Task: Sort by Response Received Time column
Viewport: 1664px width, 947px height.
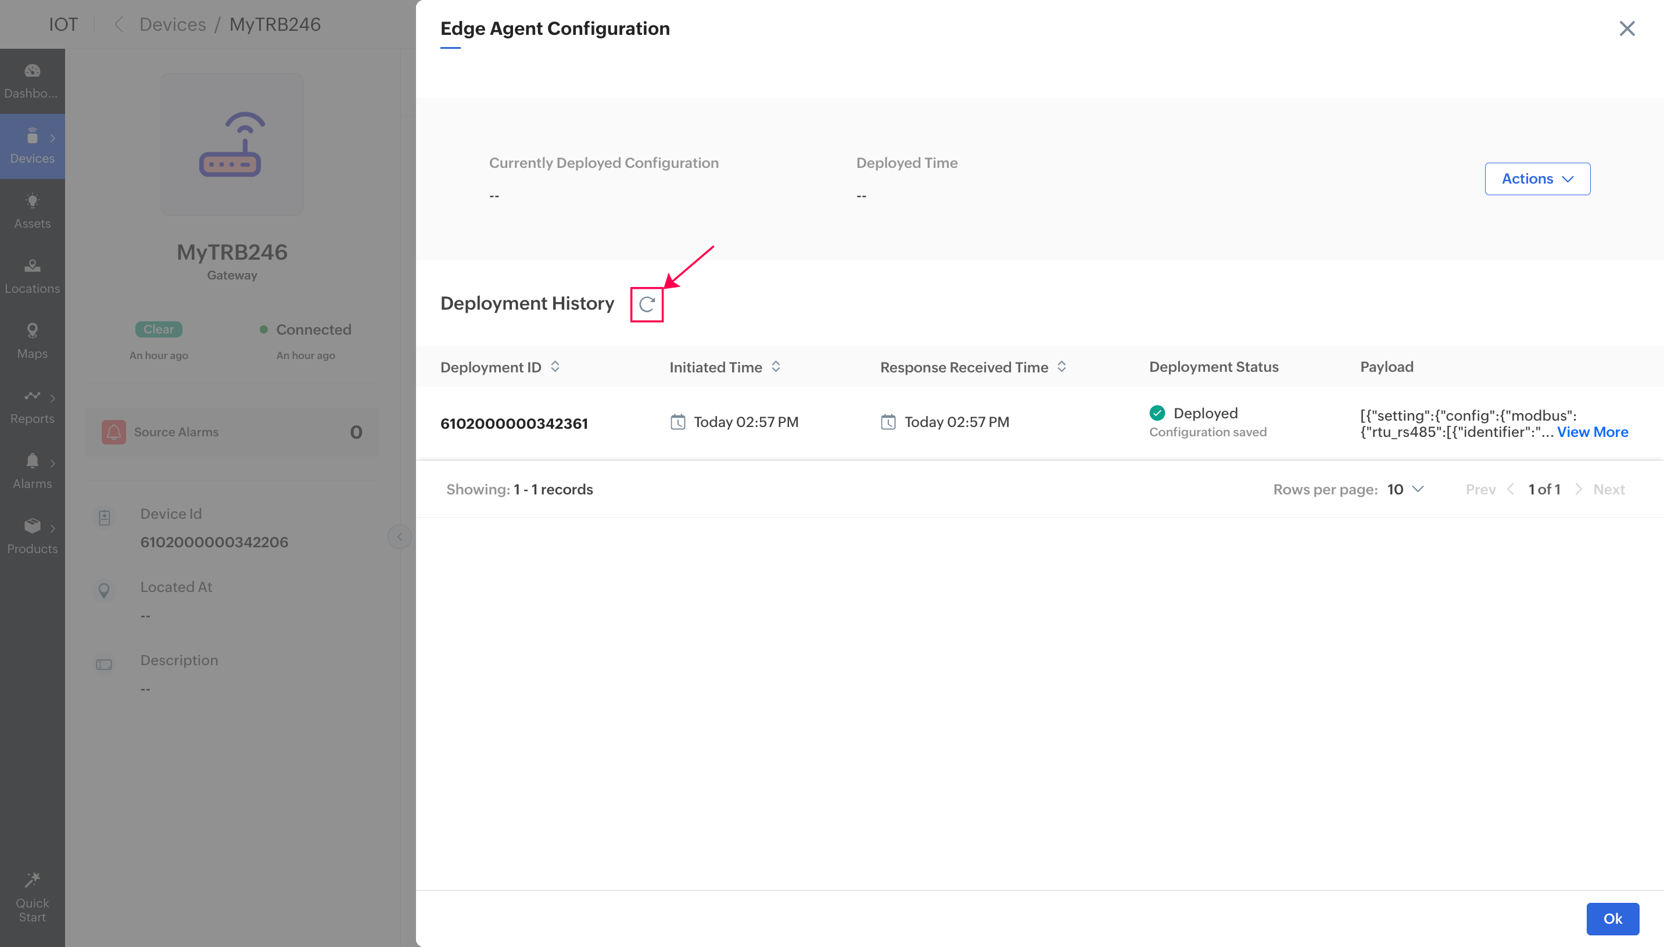Action: coord(1061,367)
